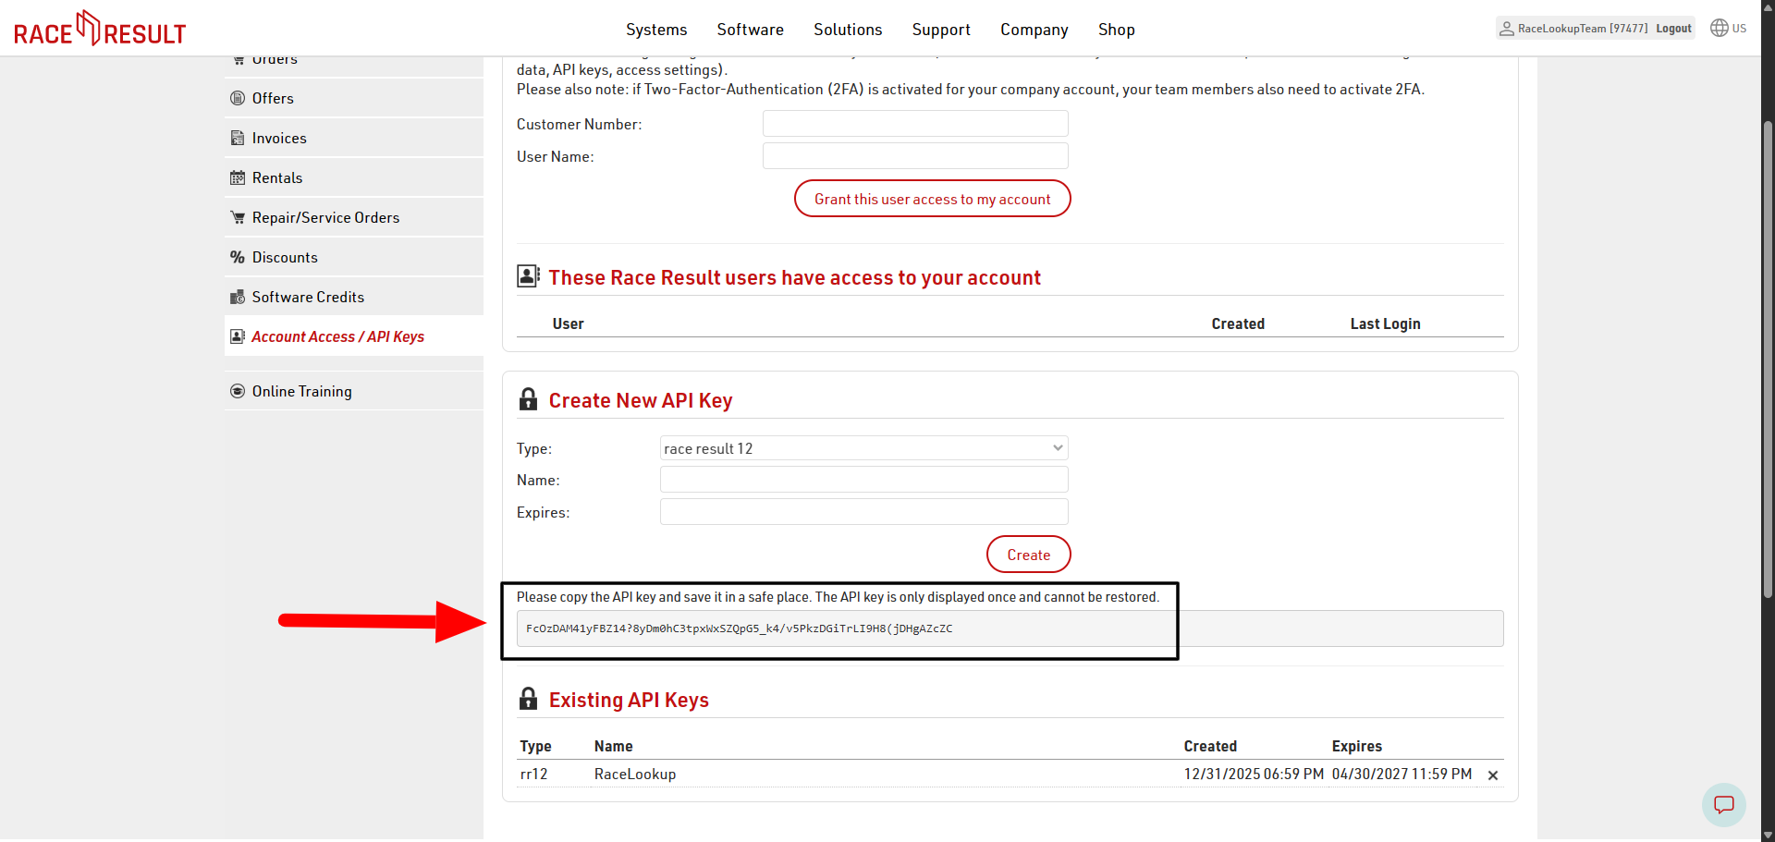The width and height of the screenshot is (1775, 842).
Task: Log out via the Logout link
Action: 1673,29
